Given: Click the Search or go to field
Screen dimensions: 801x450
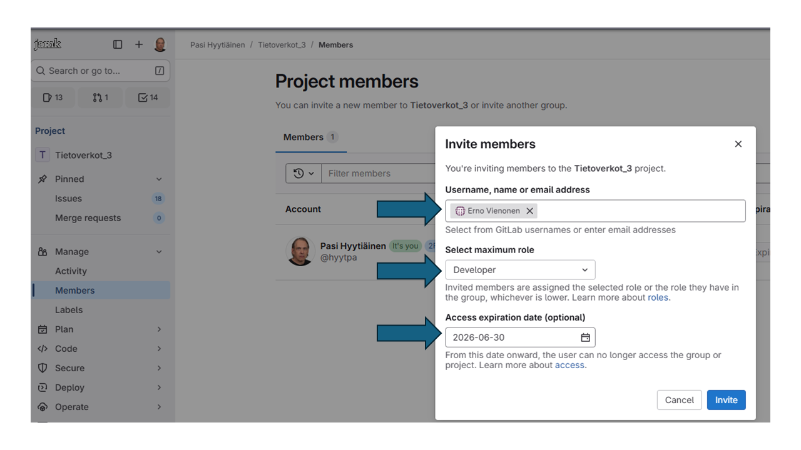Looking at the screenshot, I should [x=94, y=71].
